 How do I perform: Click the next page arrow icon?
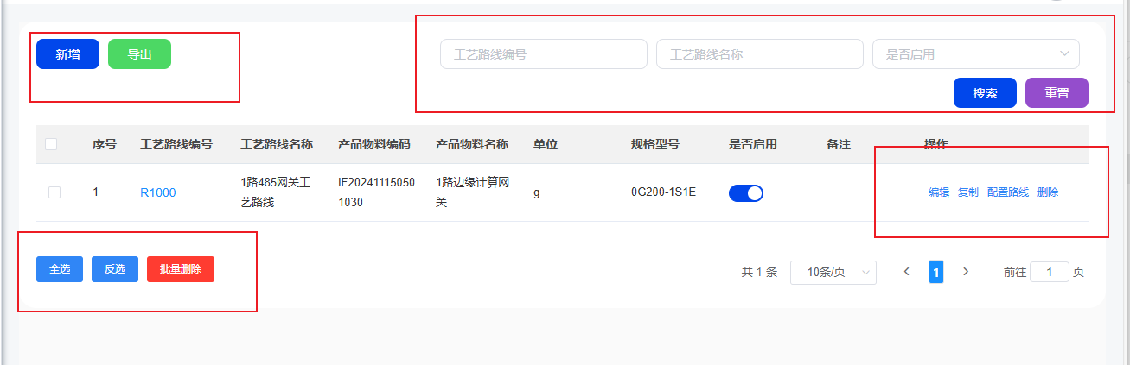click(966, 272)
